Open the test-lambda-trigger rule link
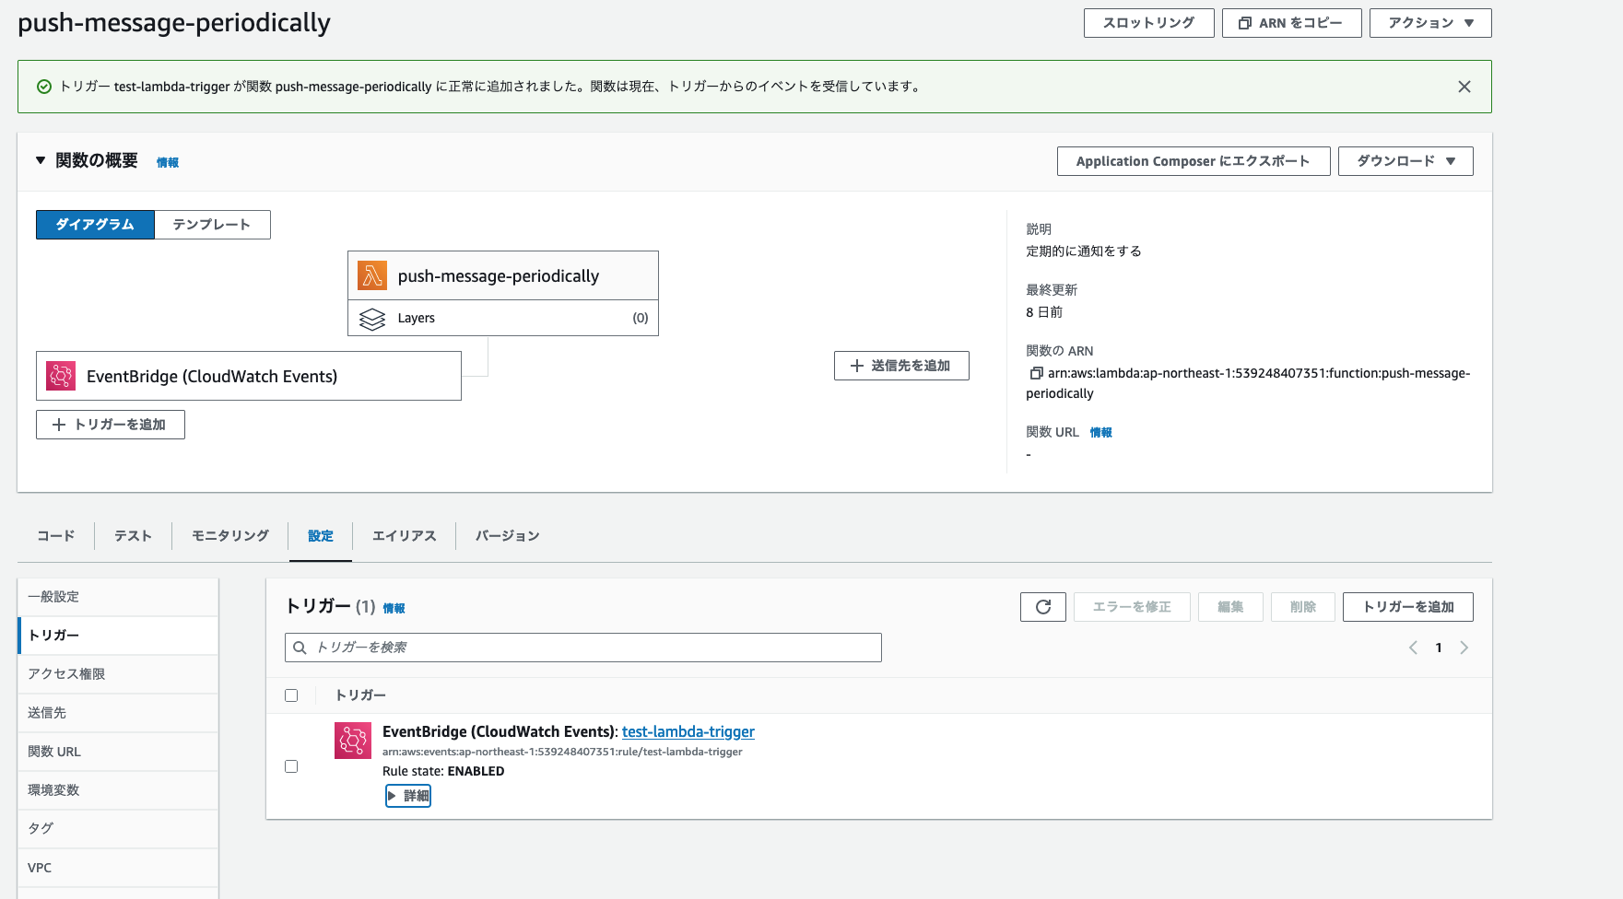Viewport: 1623px width, 899px height. (688, 731)
